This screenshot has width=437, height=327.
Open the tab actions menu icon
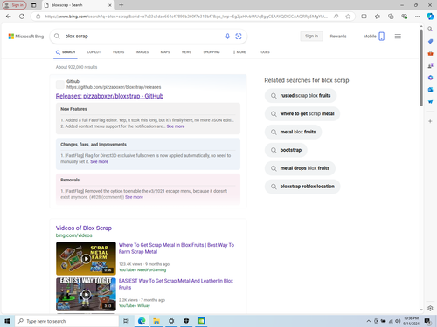[34, 5]
